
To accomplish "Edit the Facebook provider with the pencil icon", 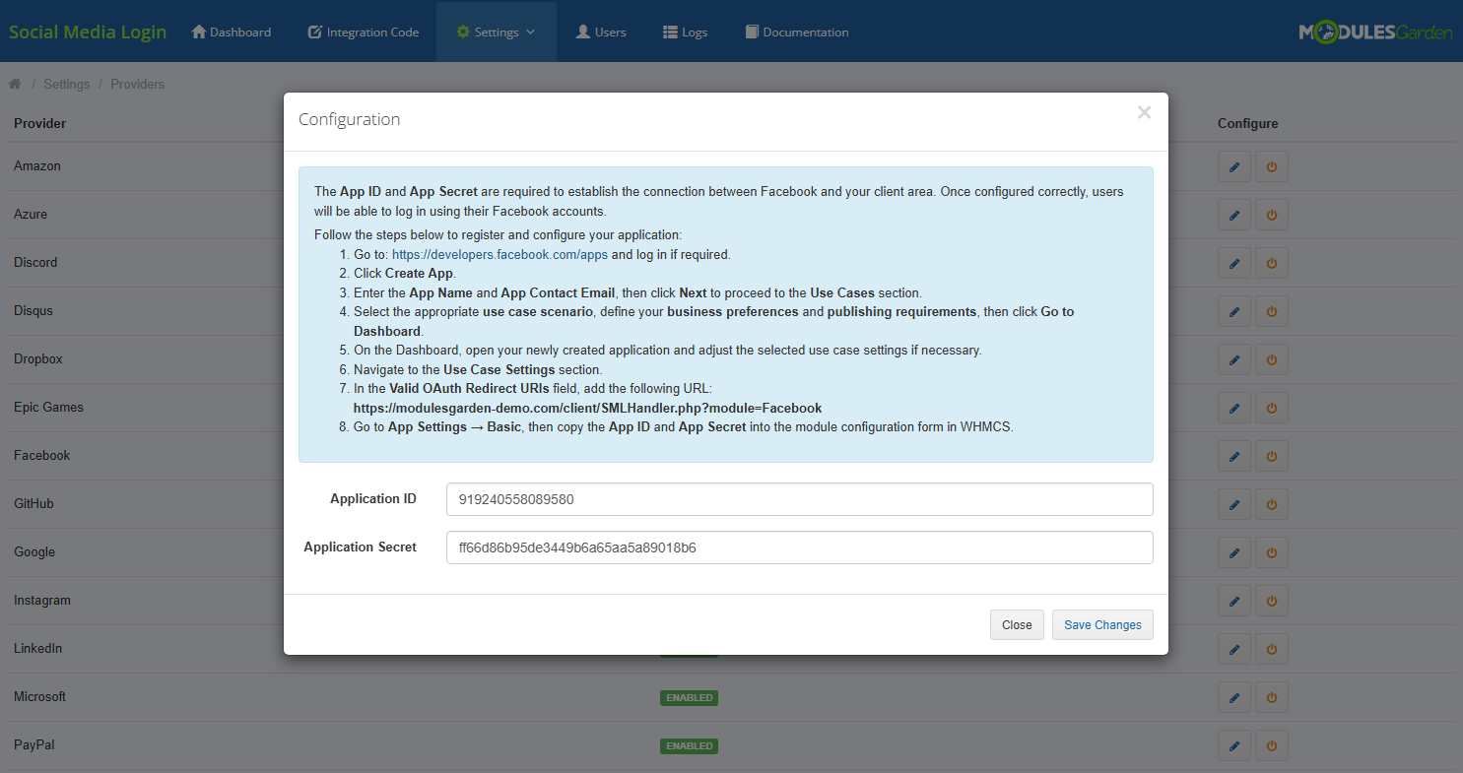I will pos(1234,455).
